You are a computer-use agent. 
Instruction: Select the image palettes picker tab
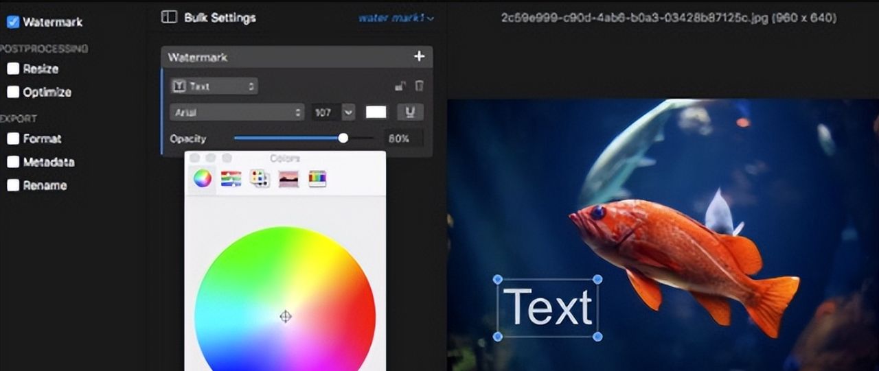[x=288, y=179]
